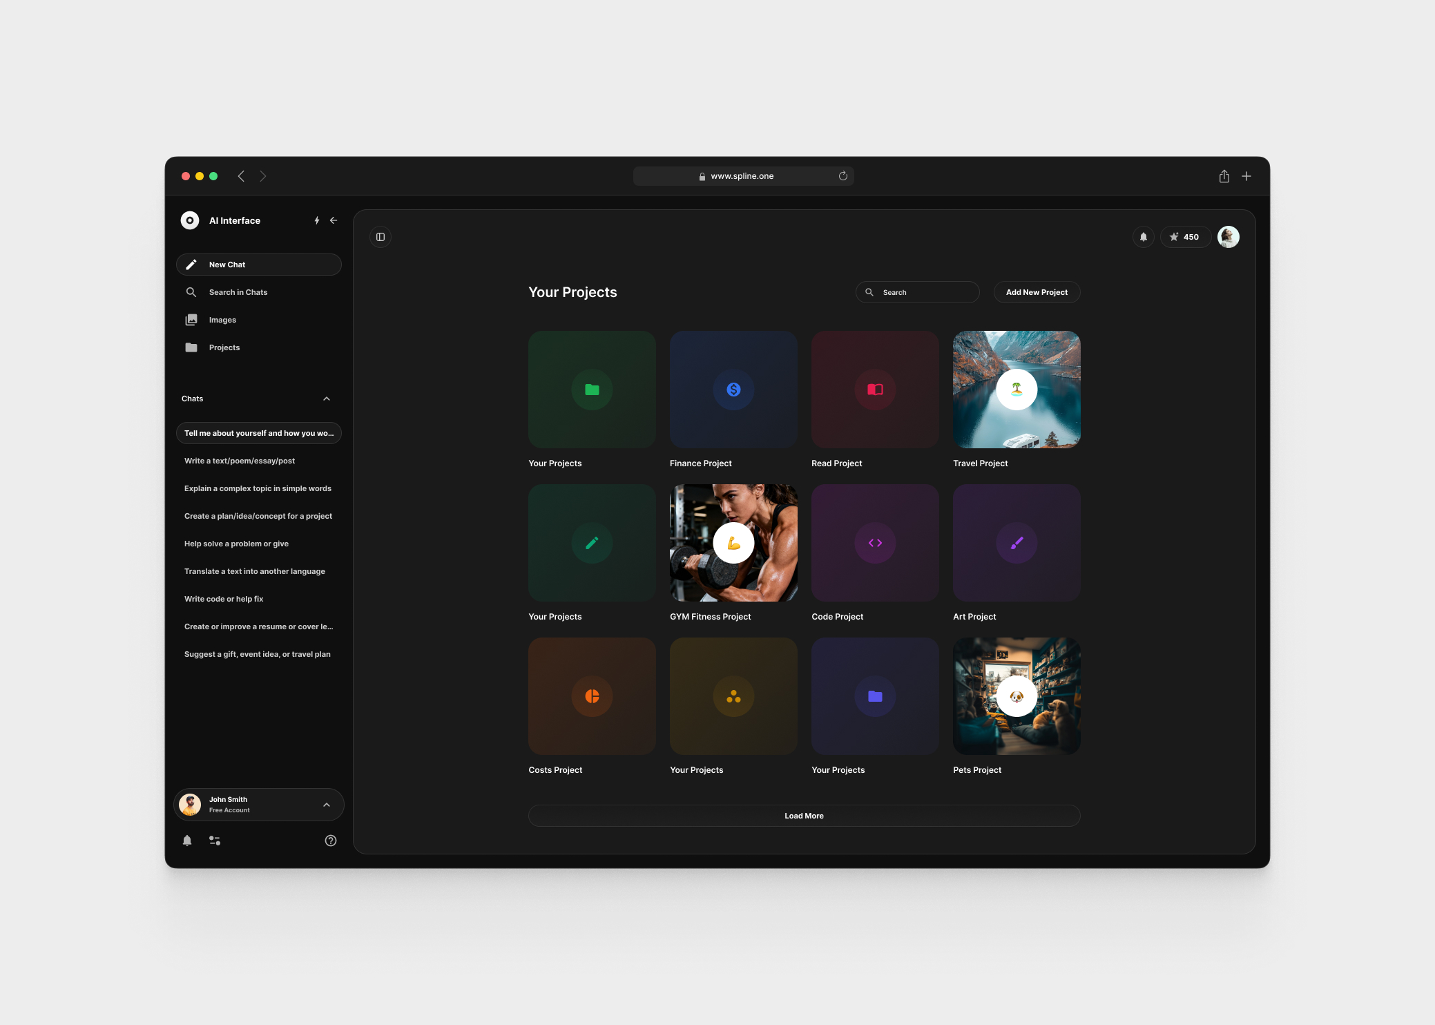The width and height of the screenshot is (1435, 1025).
Task: Open the three-dots icon Your Projects card
Action: click(x=733, y=696)
